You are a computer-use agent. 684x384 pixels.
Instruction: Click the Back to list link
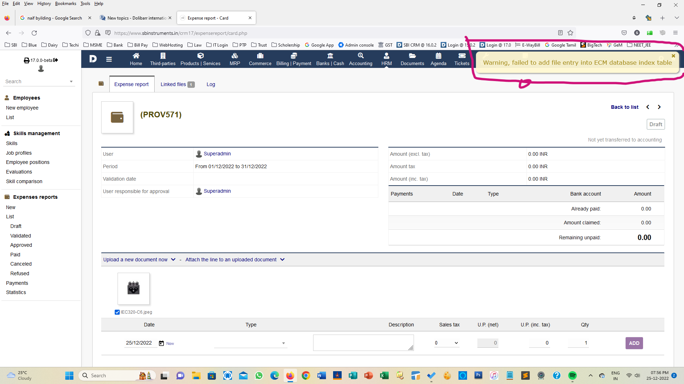pos(624,107)
